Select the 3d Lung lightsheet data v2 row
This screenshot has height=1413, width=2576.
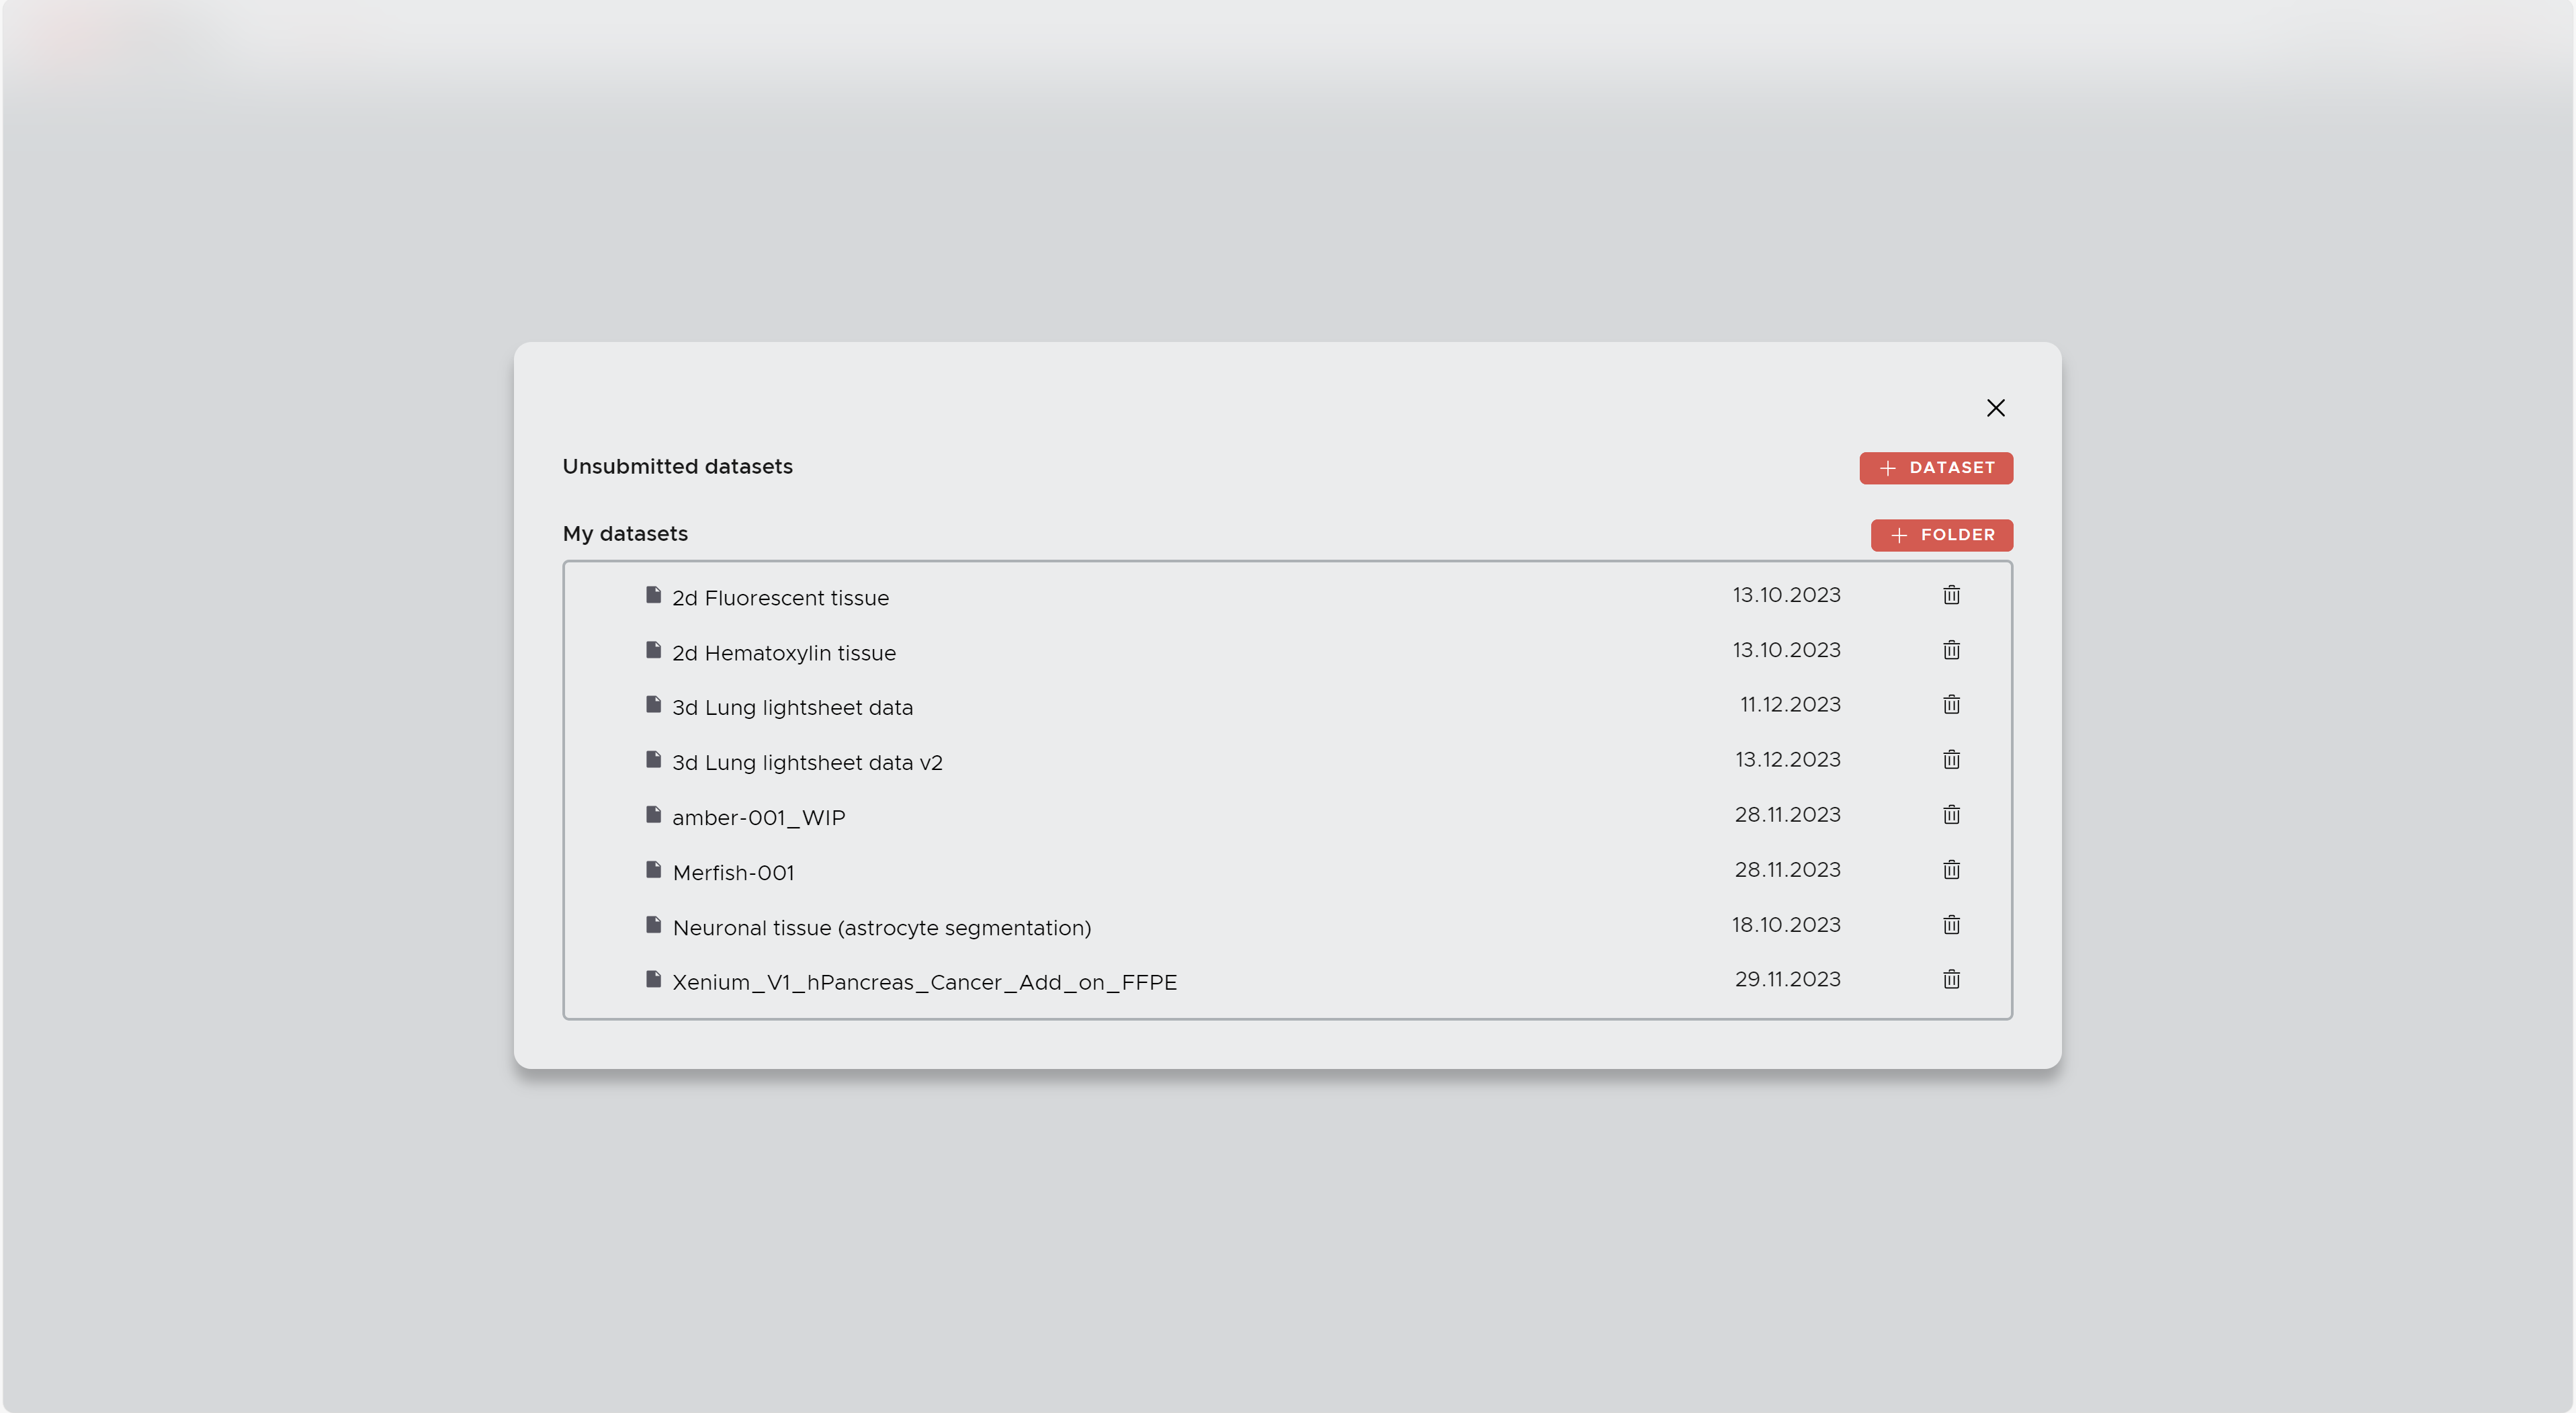[807, 761]
